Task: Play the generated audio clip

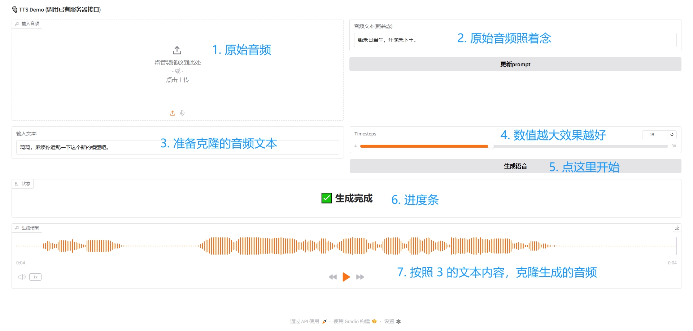Action: tap(346, 277)
